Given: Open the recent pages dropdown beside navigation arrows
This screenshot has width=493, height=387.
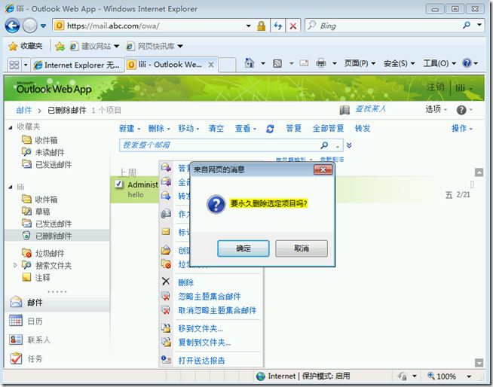Looking at the screenshot, I should 44,26.
